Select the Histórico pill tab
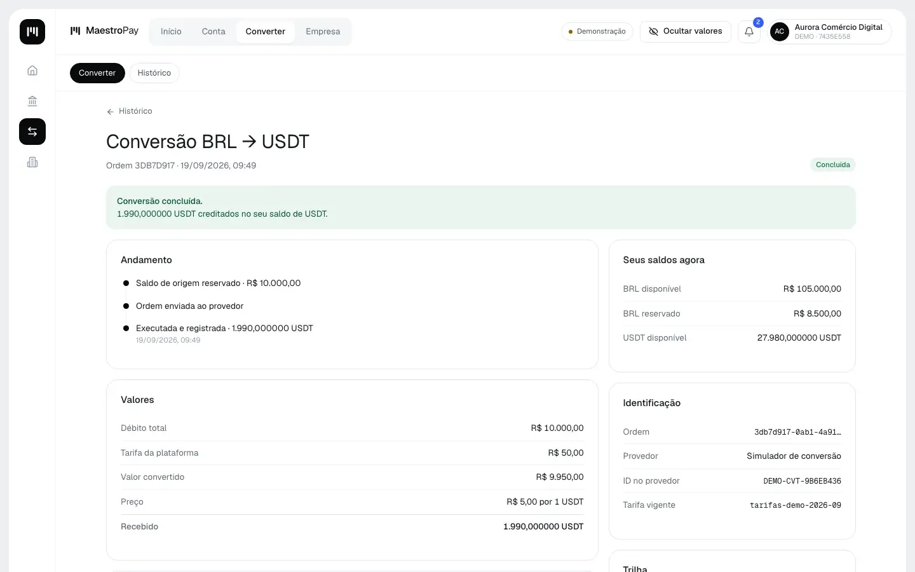 (154, 73)
